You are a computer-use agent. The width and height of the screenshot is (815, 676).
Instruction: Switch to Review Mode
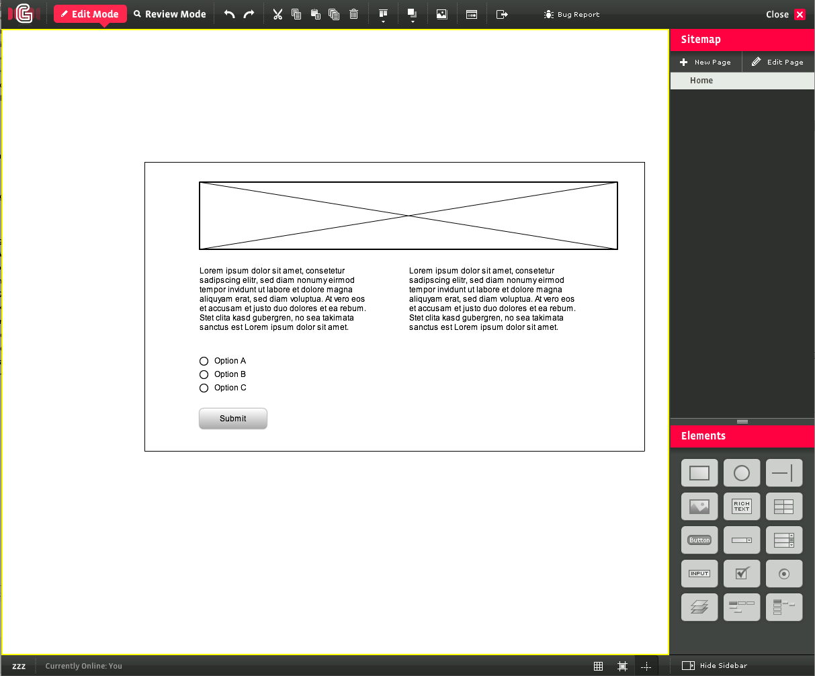170,14
